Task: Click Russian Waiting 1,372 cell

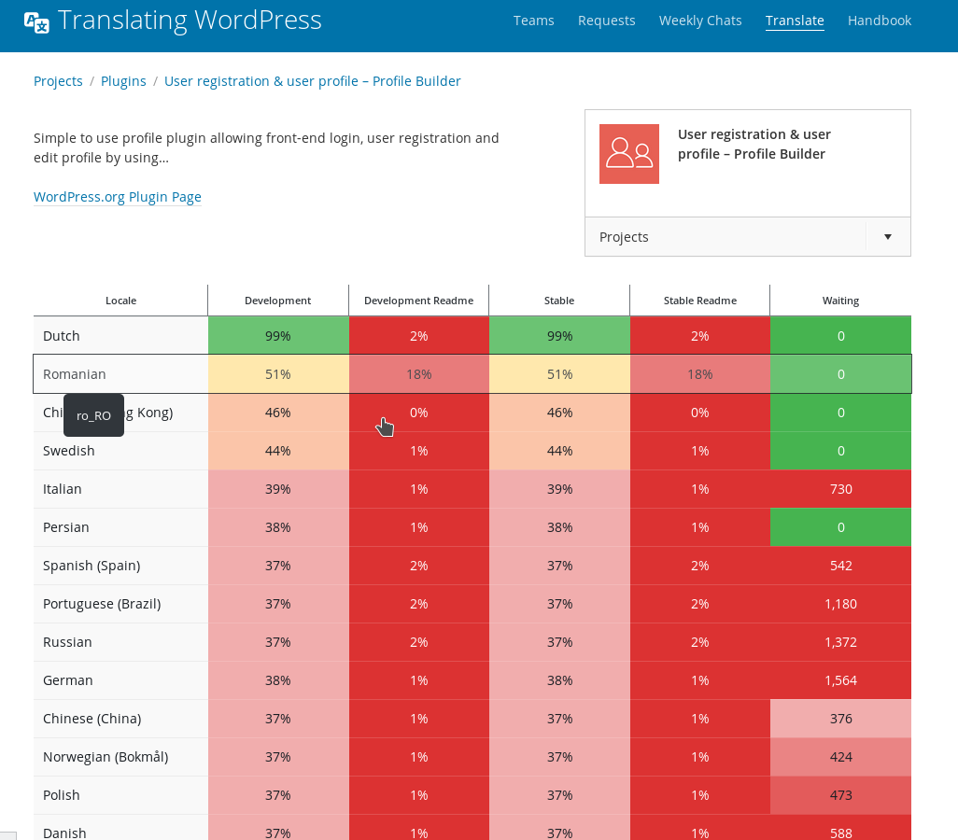Action: 840,642
